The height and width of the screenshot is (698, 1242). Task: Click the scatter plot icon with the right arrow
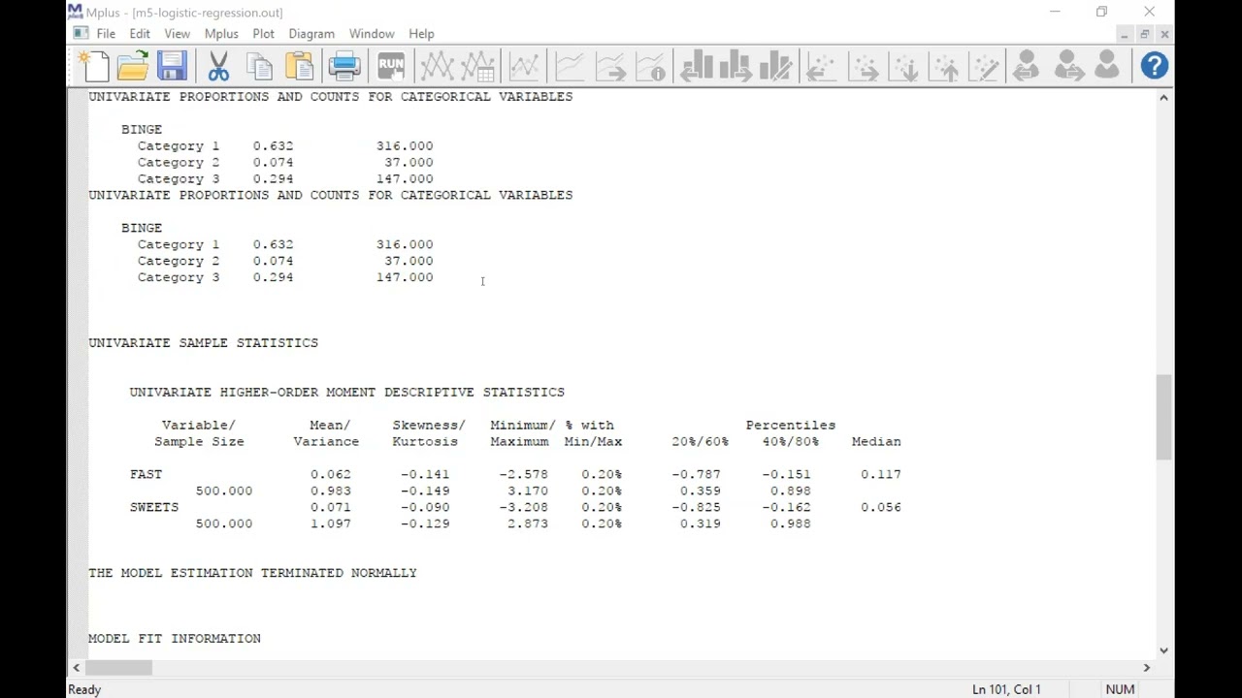pyautogui.click(x=863, y=66)
